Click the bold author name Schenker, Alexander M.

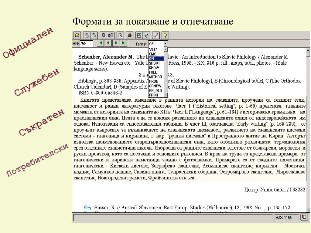106,57
